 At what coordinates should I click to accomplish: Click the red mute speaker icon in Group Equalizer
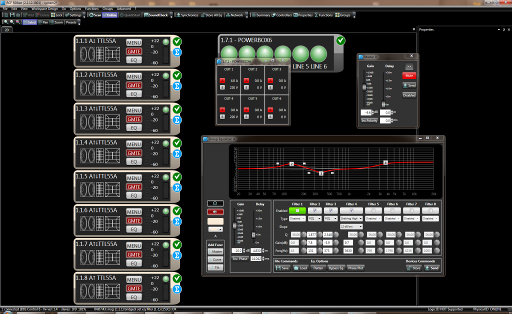tap(215, 211)
